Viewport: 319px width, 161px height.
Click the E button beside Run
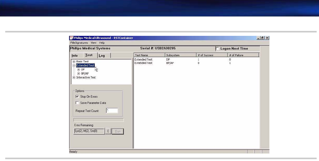tap(108, 131)
